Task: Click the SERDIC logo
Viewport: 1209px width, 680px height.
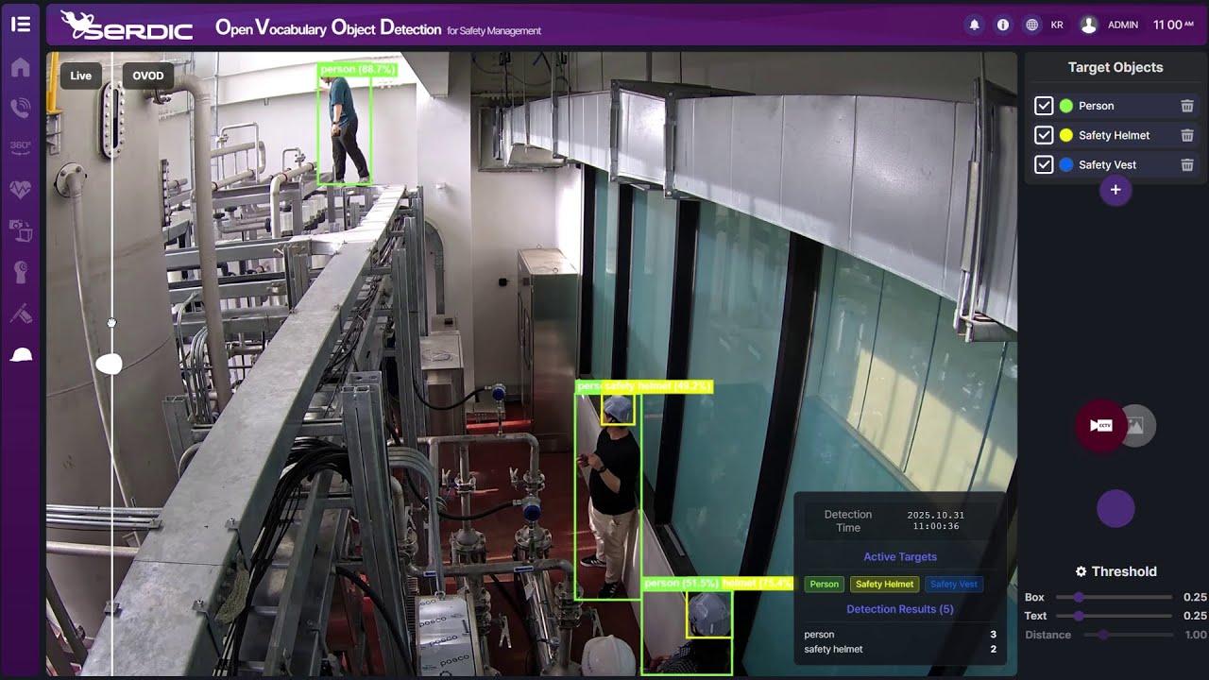Action: [127, 25]
